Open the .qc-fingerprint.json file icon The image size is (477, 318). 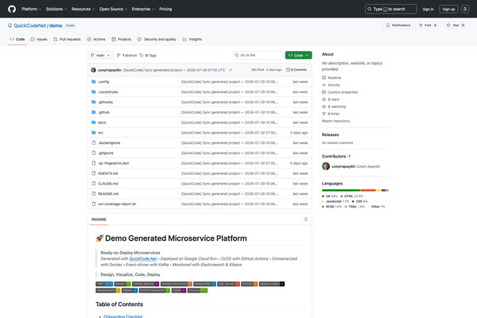coord(94,163)
